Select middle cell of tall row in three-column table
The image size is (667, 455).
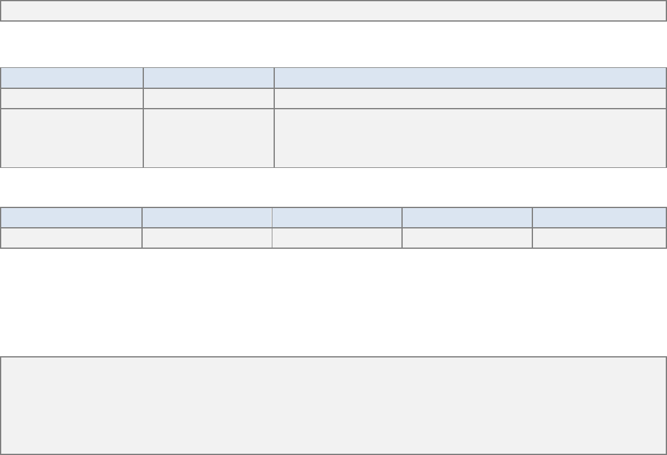[x=209, y=138]
